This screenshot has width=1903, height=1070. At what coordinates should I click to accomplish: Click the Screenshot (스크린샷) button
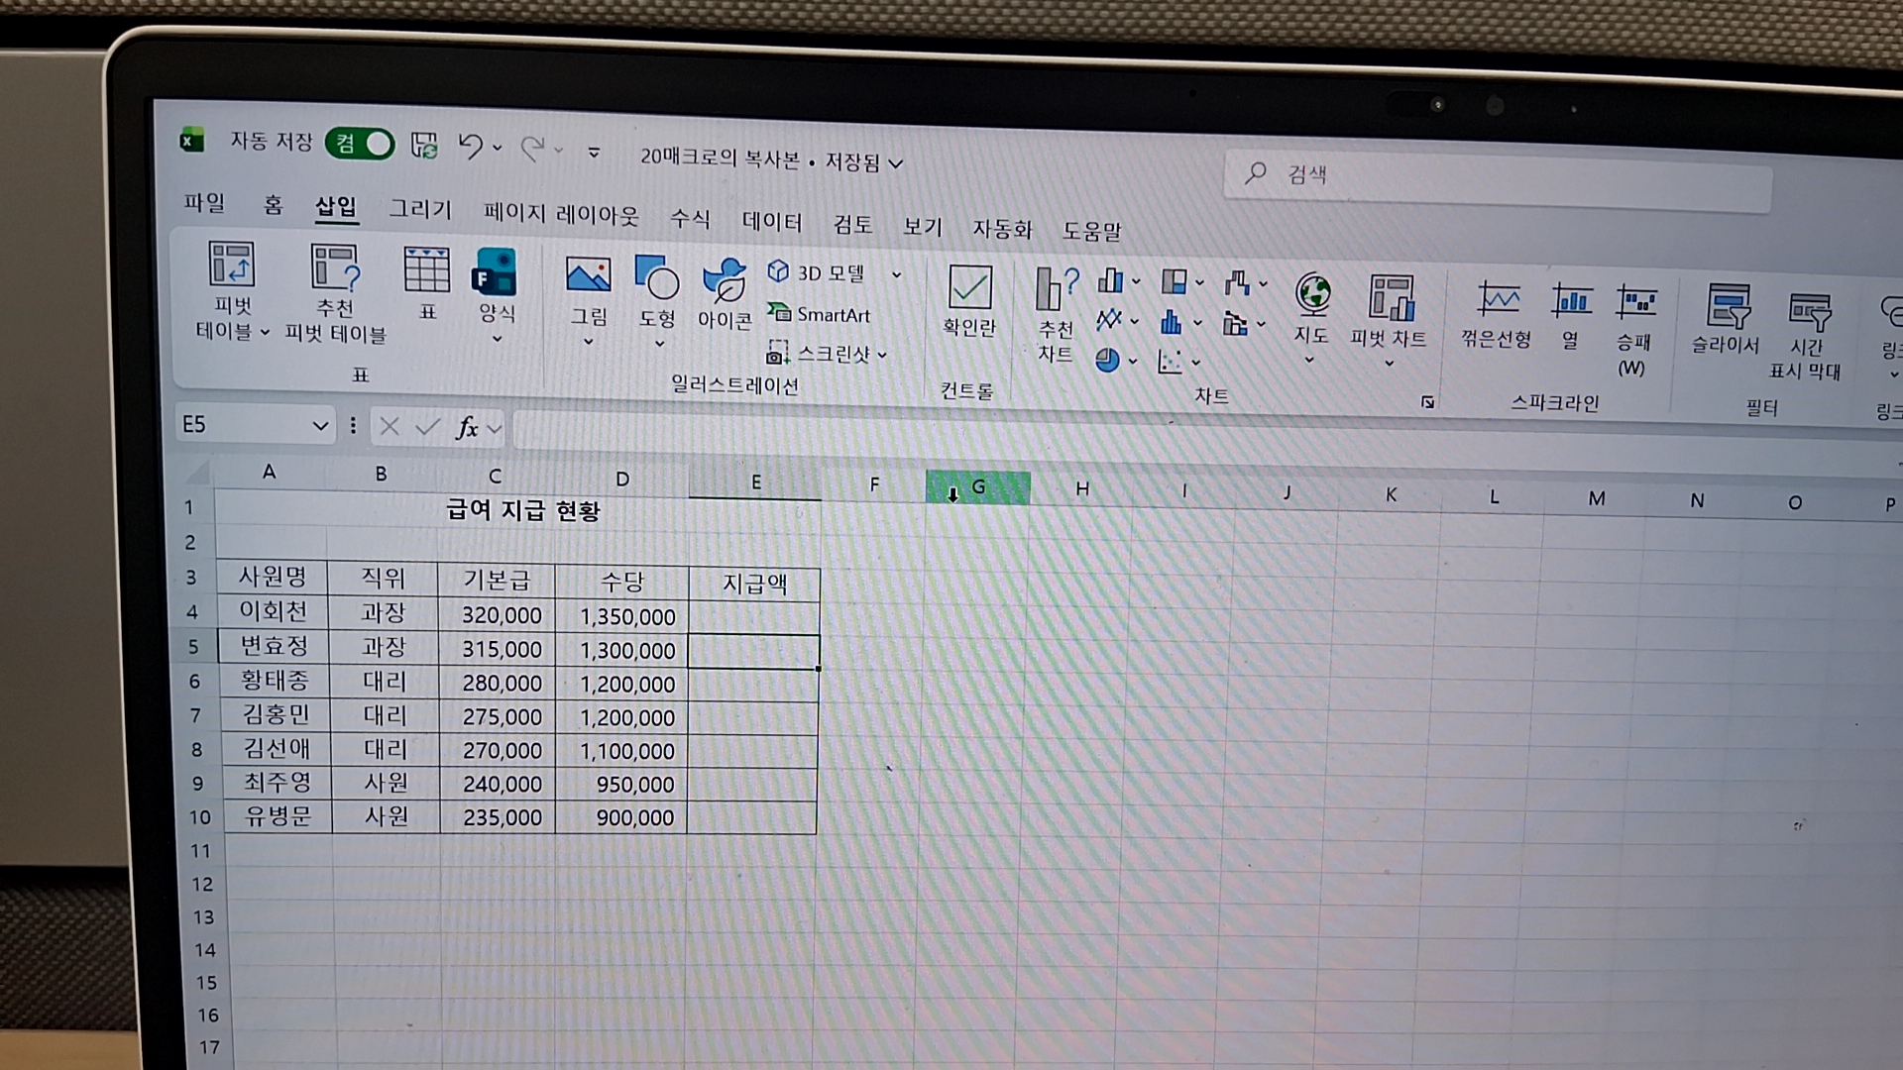click(825, 353)
